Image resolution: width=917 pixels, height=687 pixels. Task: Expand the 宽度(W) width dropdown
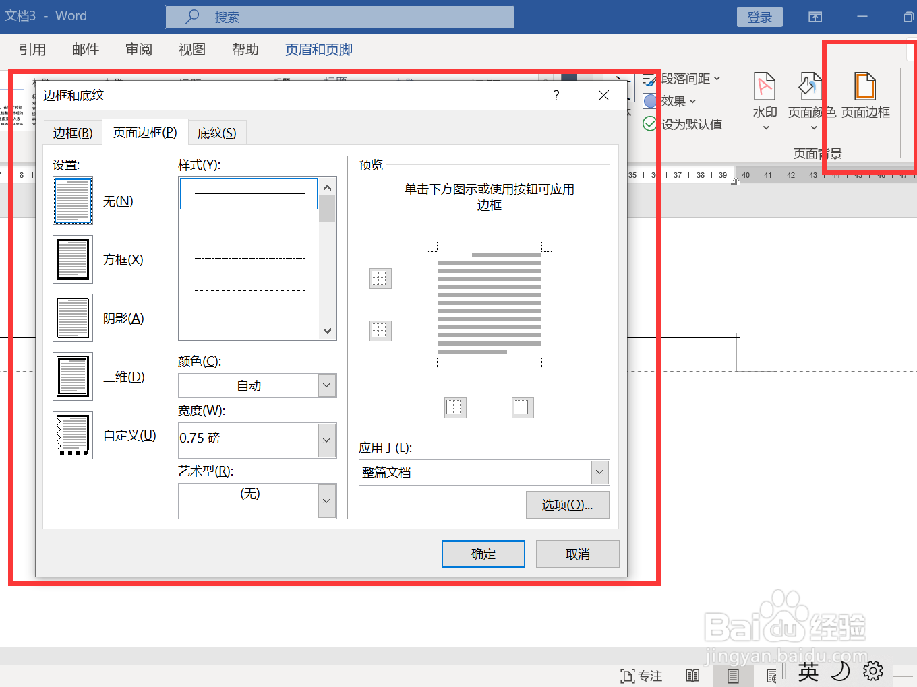[x=326, y=440]
